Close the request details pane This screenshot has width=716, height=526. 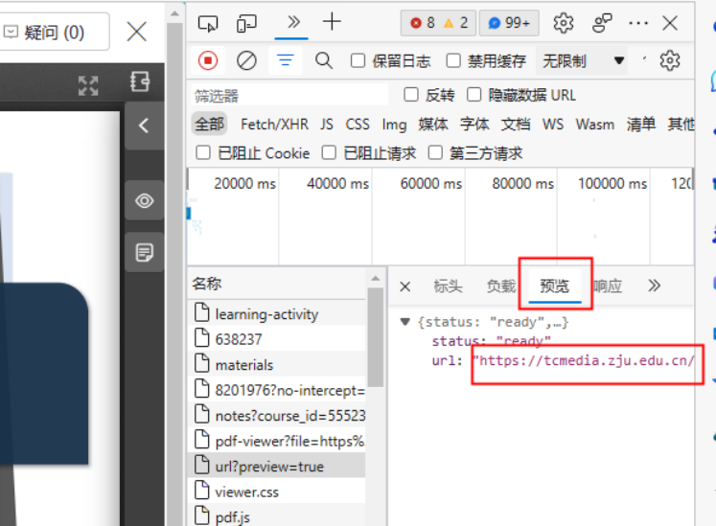(x=405, y=286)
